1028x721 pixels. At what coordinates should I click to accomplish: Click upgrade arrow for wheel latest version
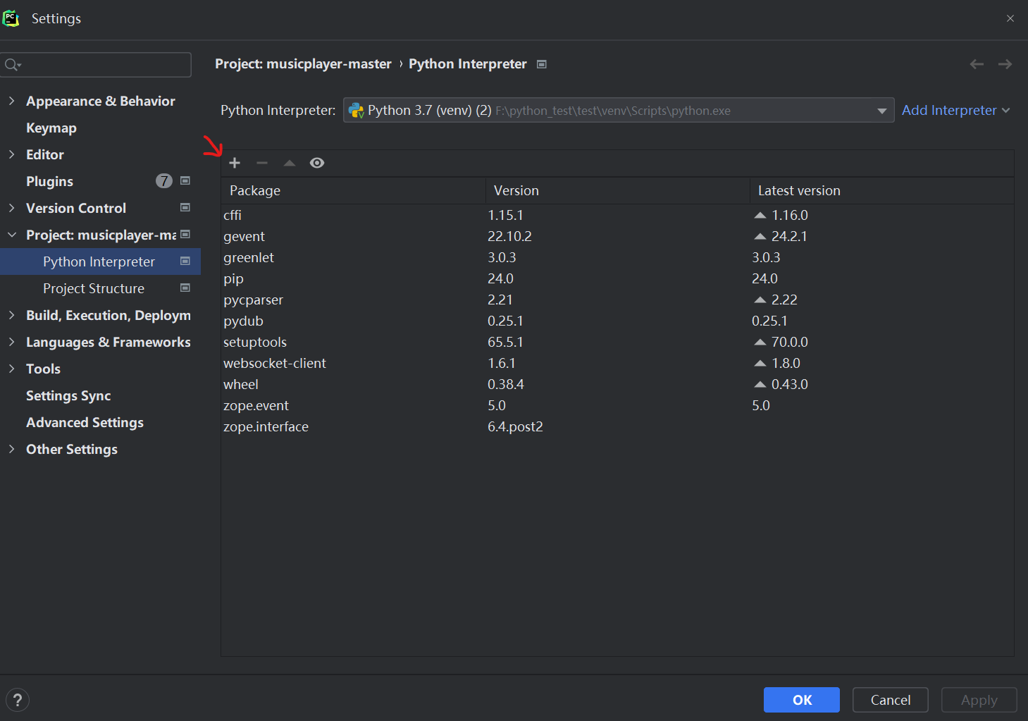760,384
